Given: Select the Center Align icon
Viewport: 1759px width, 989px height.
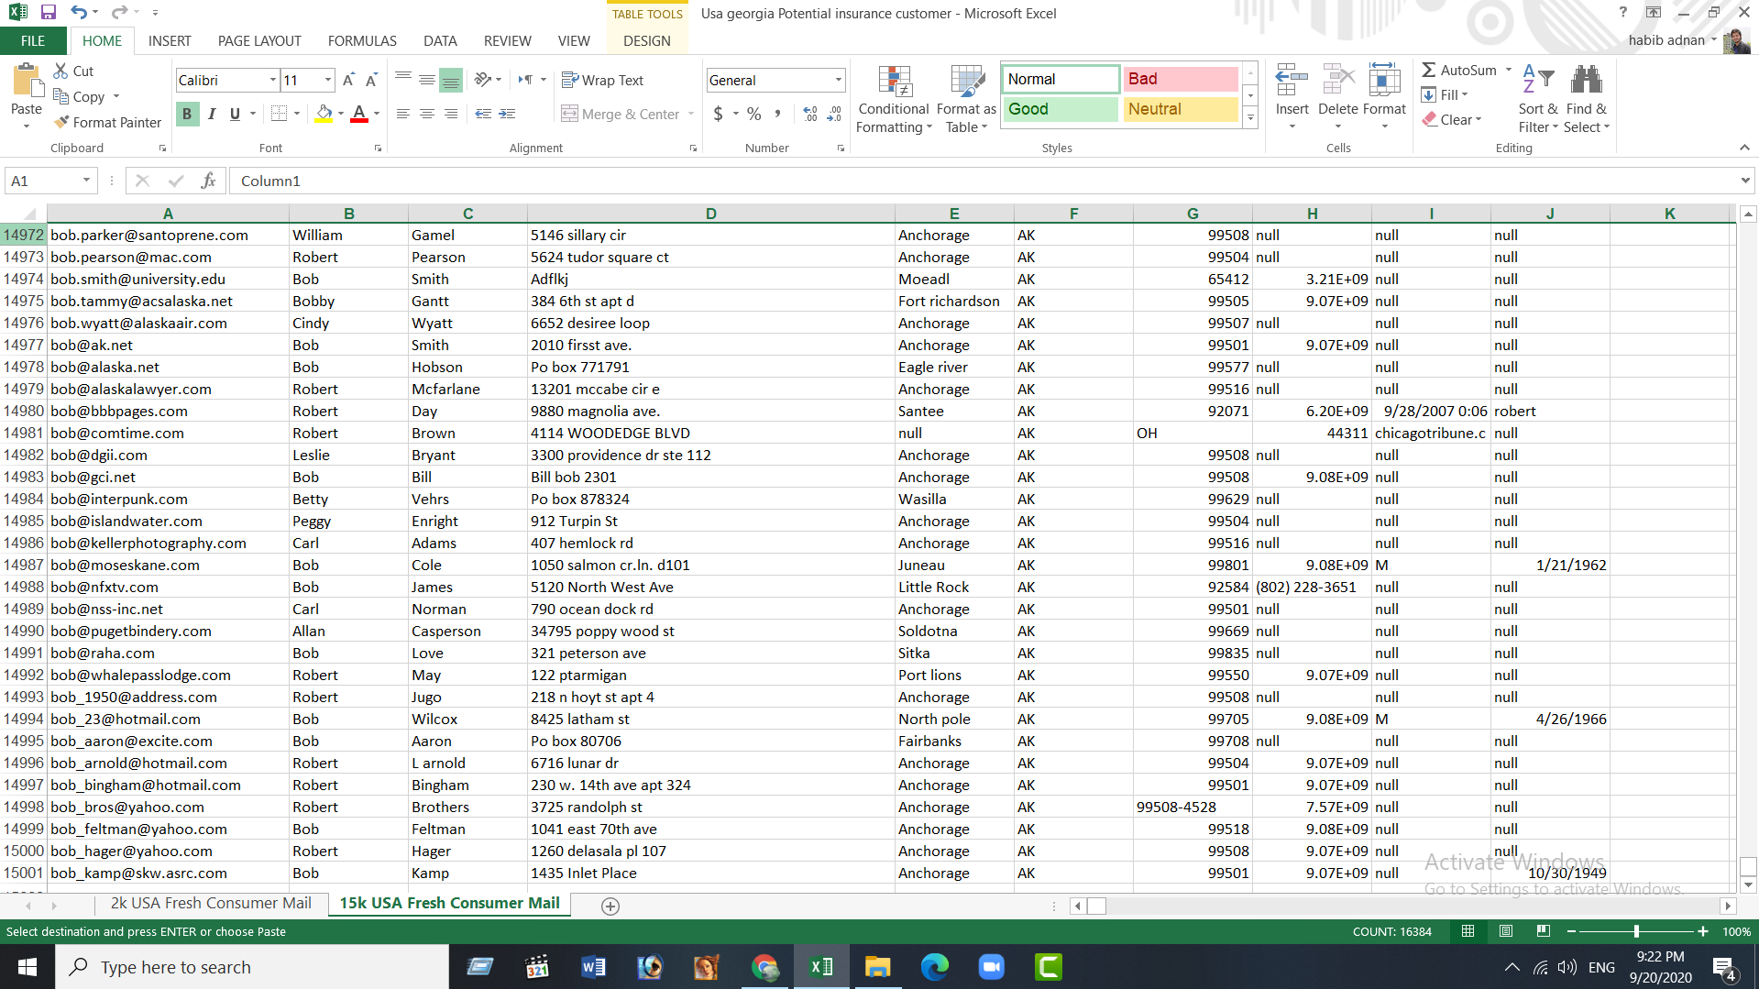Looking at the screenshot, I should pos(426,114).
